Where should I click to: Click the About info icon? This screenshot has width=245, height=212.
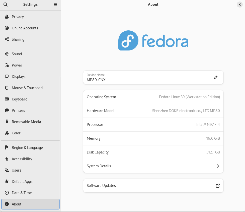click(x=7, y=204)
